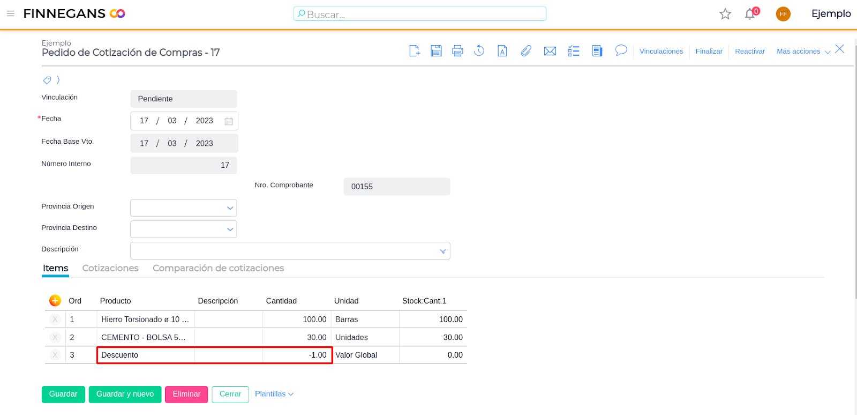Click the Finalizar link

tap(709, 51)
